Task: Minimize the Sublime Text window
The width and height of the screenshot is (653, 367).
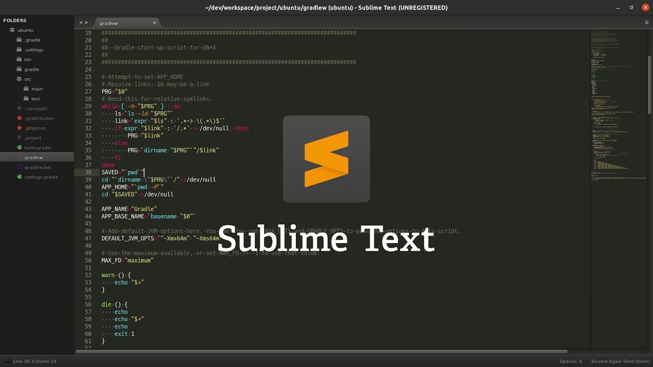Action: pos(618,8)
